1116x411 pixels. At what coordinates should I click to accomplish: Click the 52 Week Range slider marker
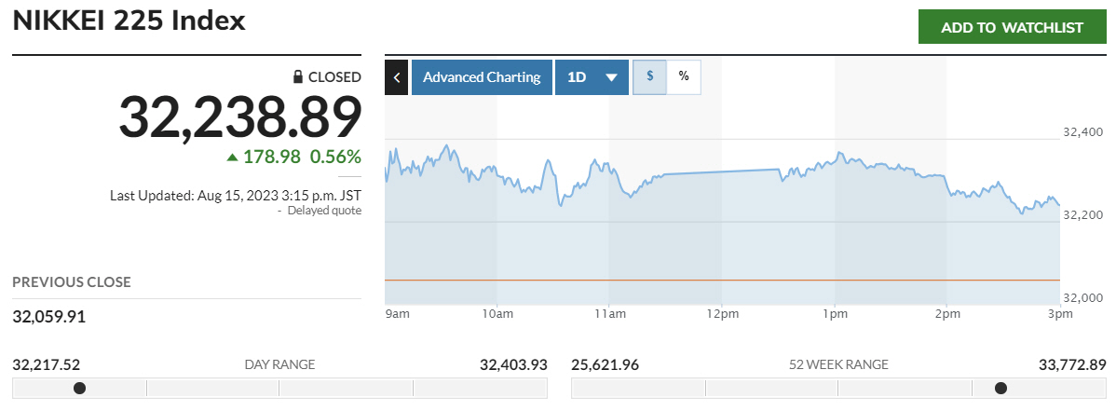click(x=1000, y=388)
